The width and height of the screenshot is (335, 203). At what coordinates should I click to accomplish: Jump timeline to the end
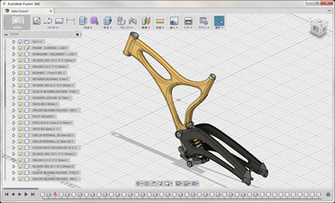[33, 194]
